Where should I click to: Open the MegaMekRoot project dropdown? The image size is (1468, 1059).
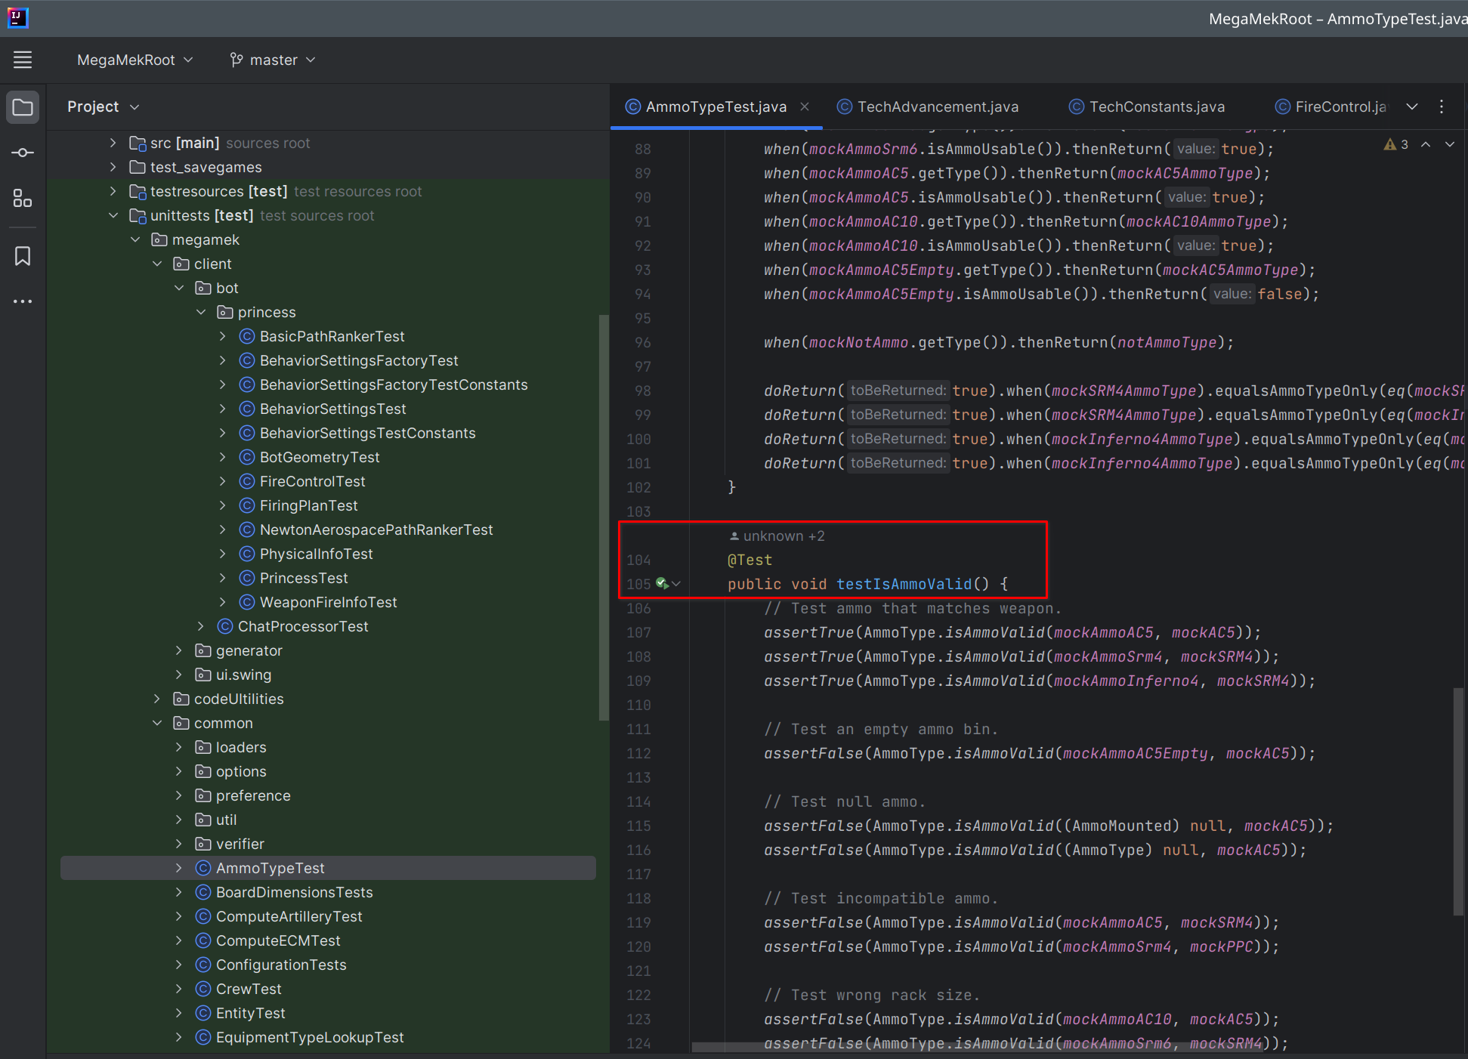click(134, 60)
